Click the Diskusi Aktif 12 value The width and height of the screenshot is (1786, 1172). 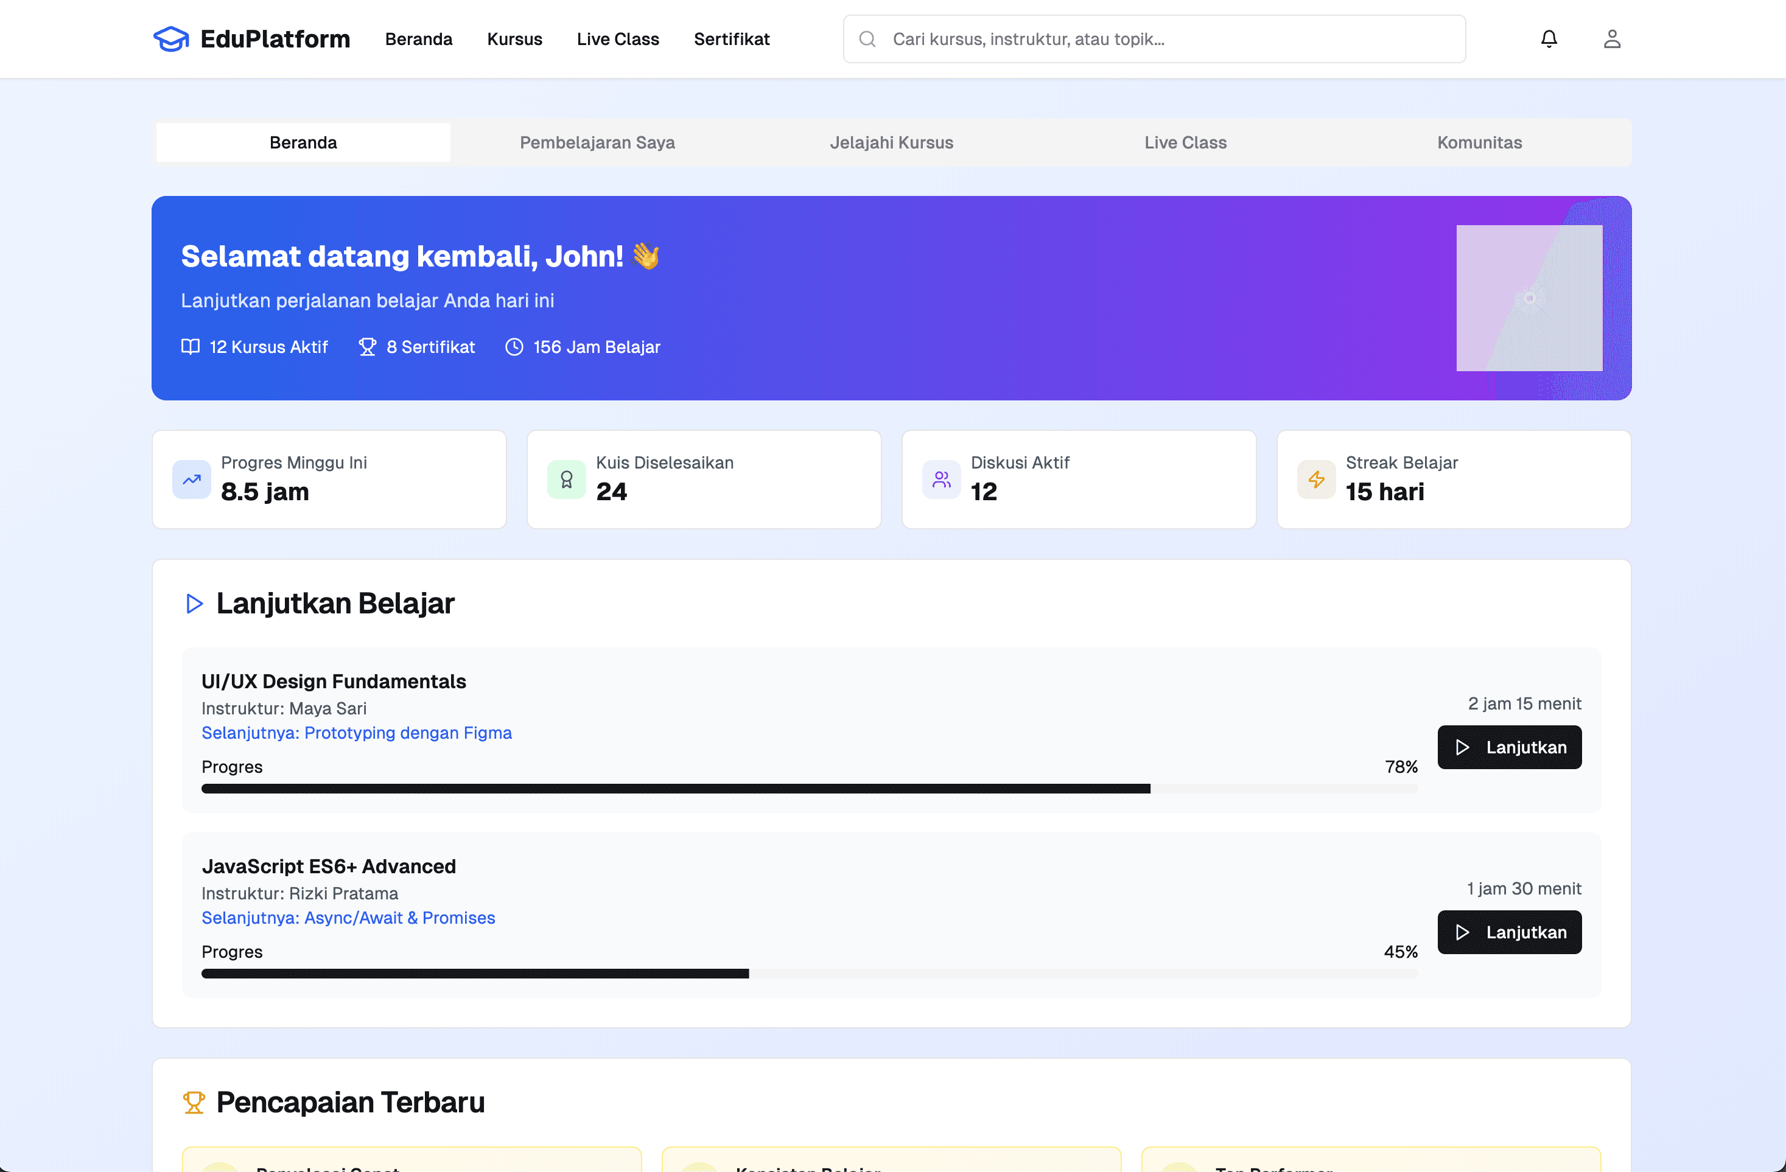[984, 492]
